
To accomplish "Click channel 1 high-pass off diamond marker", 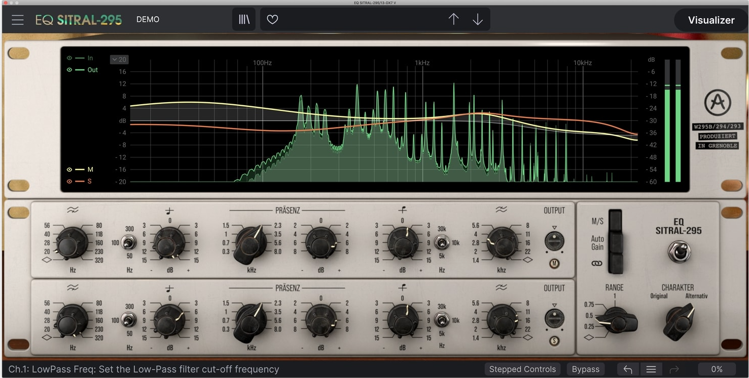I will coord(46,260).
